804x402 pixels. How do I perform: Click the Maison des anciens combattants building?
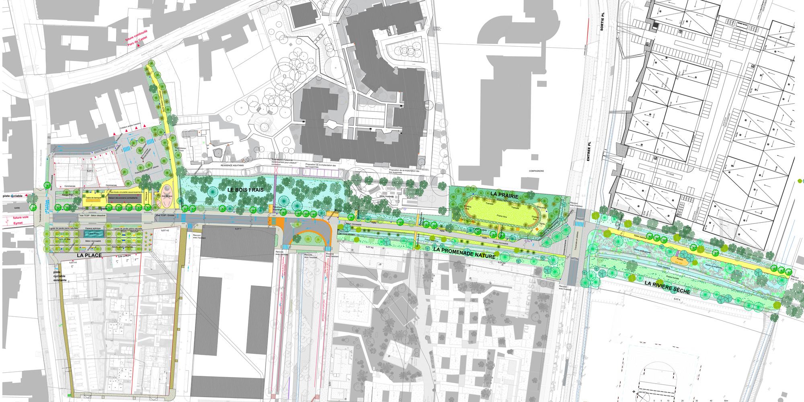point(123,198)
